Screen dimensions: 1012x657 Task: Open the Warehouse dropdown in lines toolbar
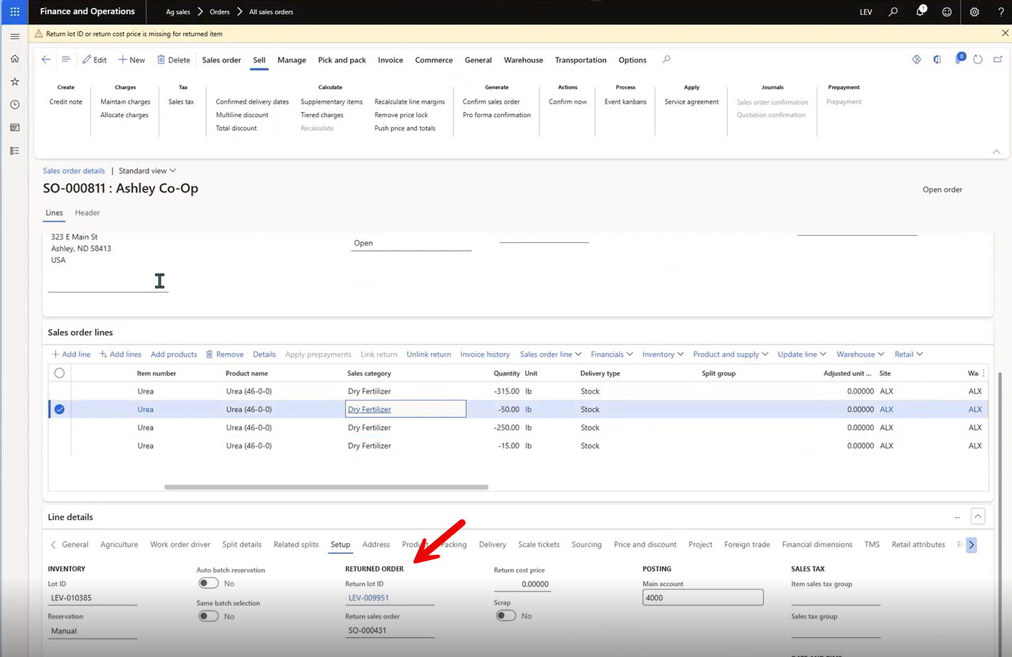tap(861, 354)
